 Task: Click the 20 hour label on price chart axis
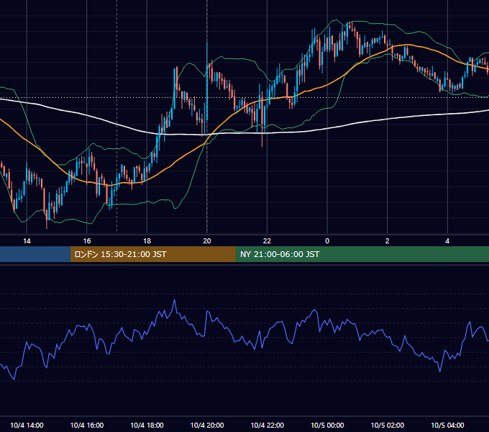(x=207, y=241)
